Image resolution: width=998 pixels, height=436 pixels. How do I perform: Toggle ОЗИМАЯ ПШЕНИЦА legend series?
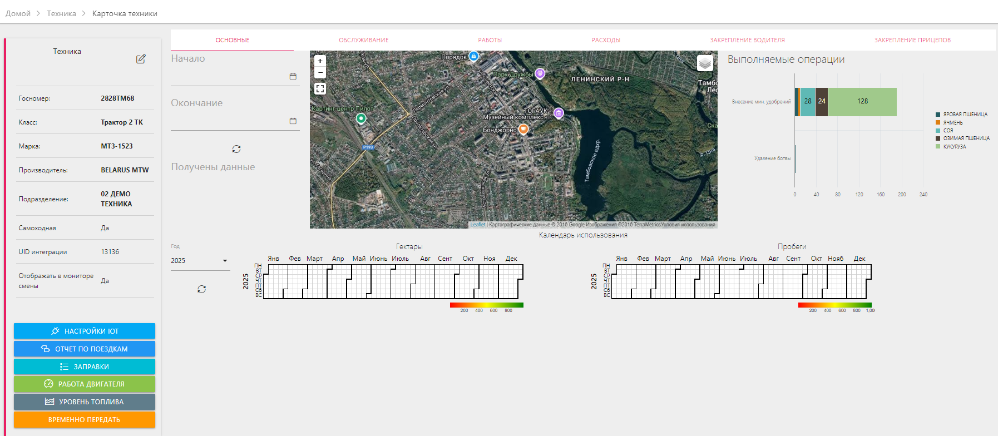pyautogui.click(x=966, y=138)
